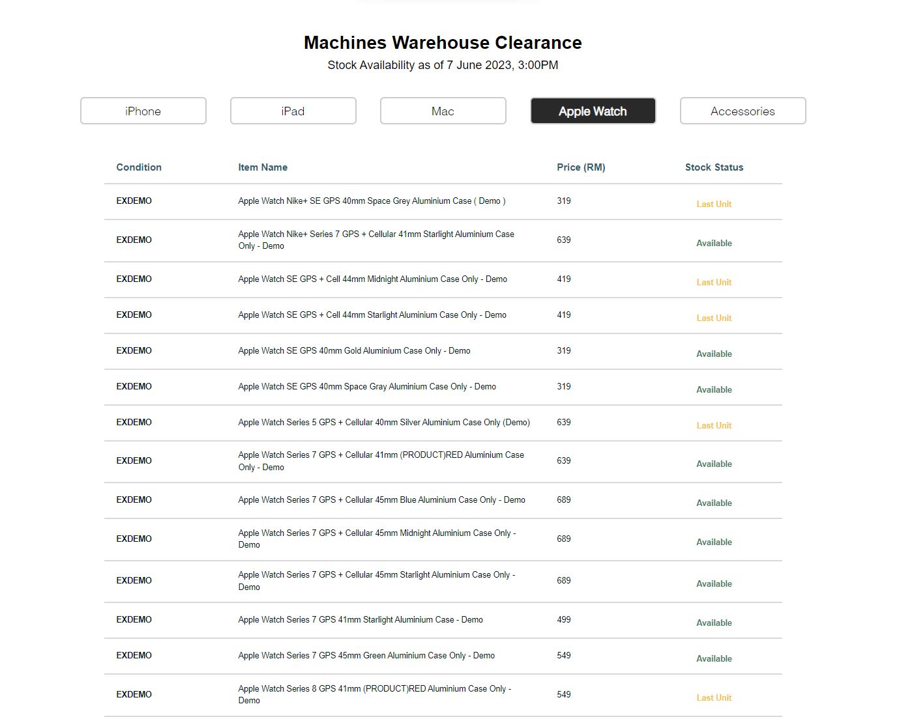Click Available status for Nike+ Series 7 Starlight

pos(714,243)
